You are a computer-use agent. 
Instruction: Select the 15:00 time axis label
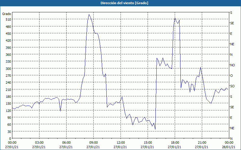click(x=148, y=143)
